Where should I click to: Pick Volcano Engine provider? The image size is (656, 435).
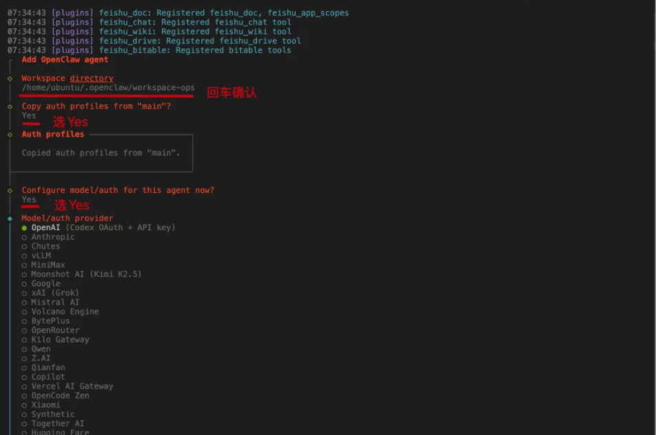60,312
